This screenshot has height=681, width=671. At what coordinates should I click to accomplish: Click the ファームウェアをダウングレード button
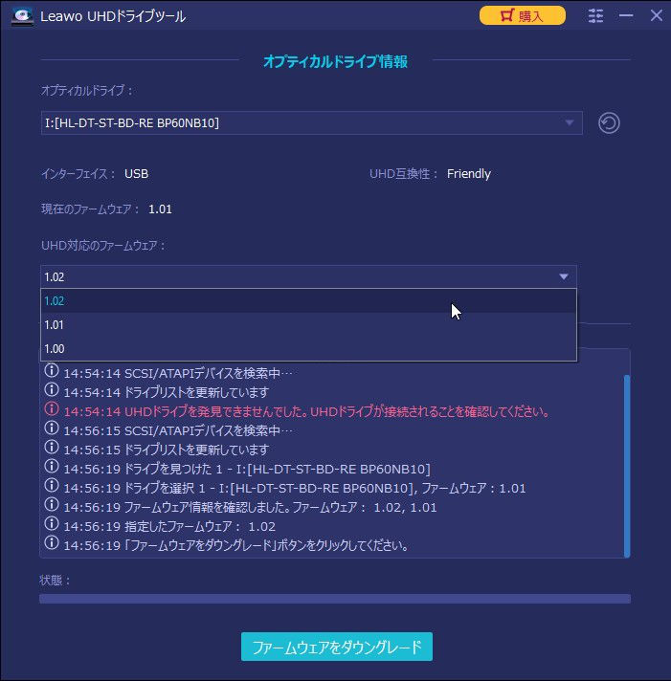point(337,647)
